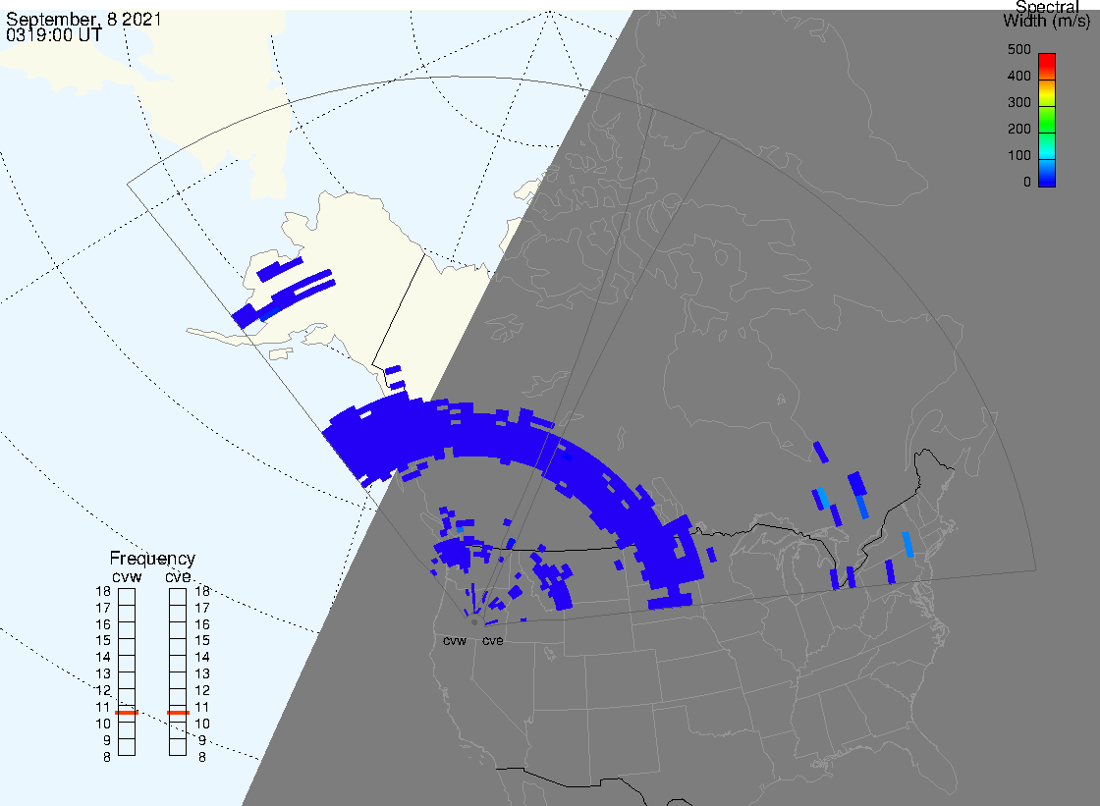Click the 18 label right of cve bar
The image size is (1100, 806).
coord(202,591)
